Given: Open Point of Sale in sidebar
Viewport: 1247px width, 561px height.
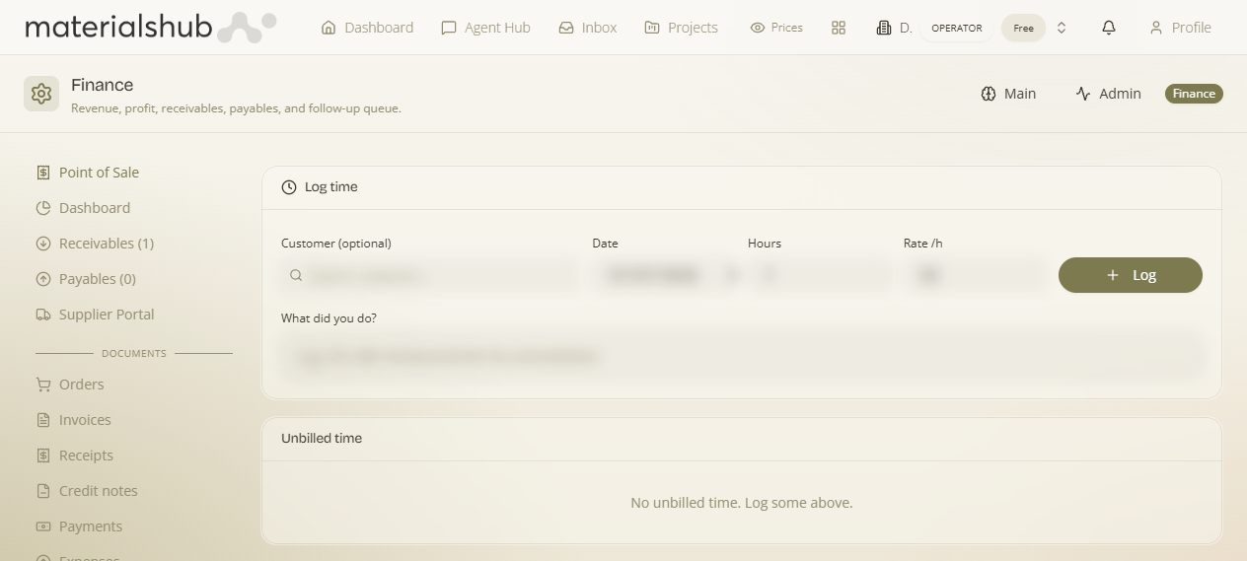Looking at the screenshot, I should coord(99,173).
